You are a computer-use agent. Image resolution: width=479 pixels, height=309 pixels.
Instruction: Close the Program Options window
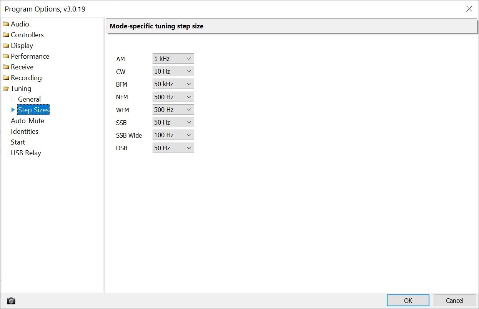point(469,9)
